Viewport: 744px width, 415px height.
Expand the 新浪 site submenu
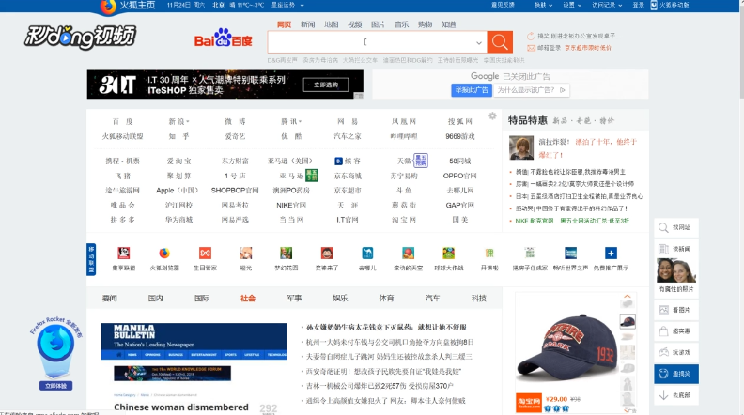188,122
